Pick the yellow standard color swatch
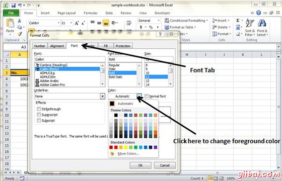Viewport: 282px width, 181px height. click(x=126, y=147)
